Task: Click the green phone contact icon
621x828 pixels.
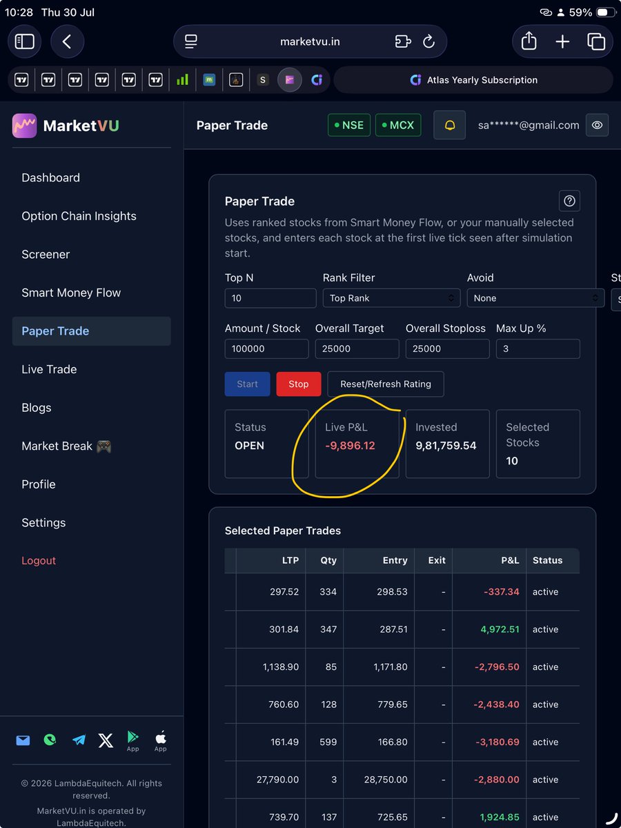Action: [50, 740]
